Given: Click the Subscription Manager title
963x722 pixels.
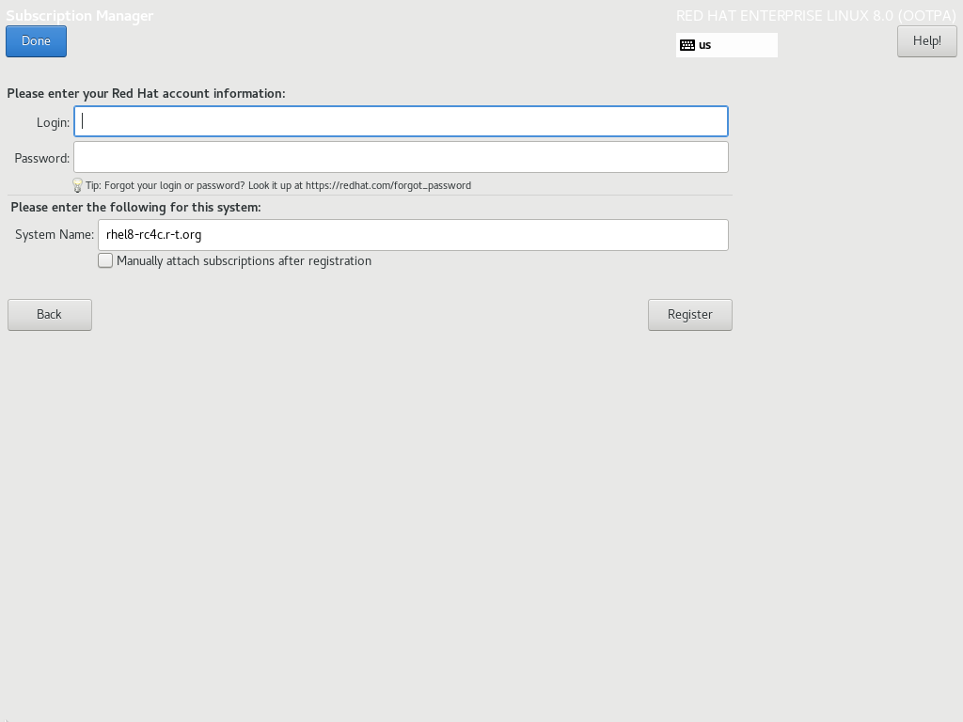Looking at the screenshot, I should [80, 16].
